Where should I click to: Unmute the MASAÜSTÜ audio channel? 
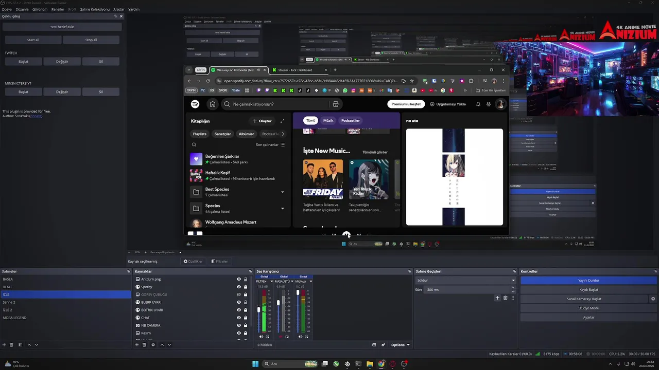coord(281,337)
